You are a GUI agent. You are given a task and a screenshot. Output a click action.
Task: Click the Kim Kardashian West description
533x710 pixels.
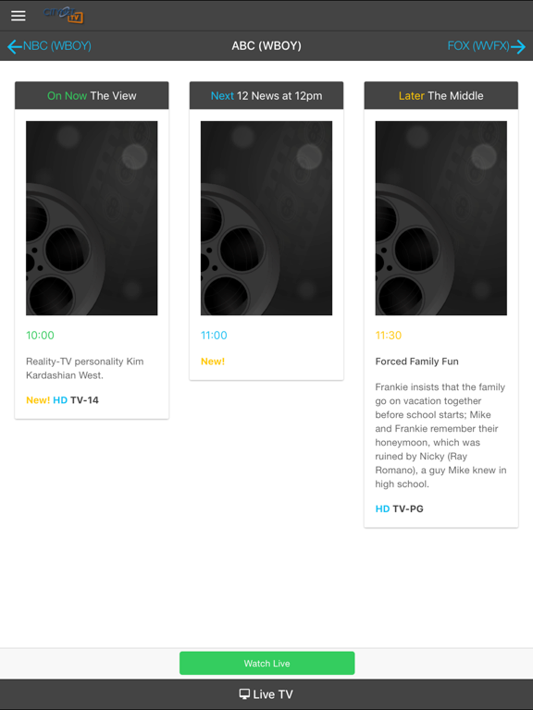click(85, 368)
